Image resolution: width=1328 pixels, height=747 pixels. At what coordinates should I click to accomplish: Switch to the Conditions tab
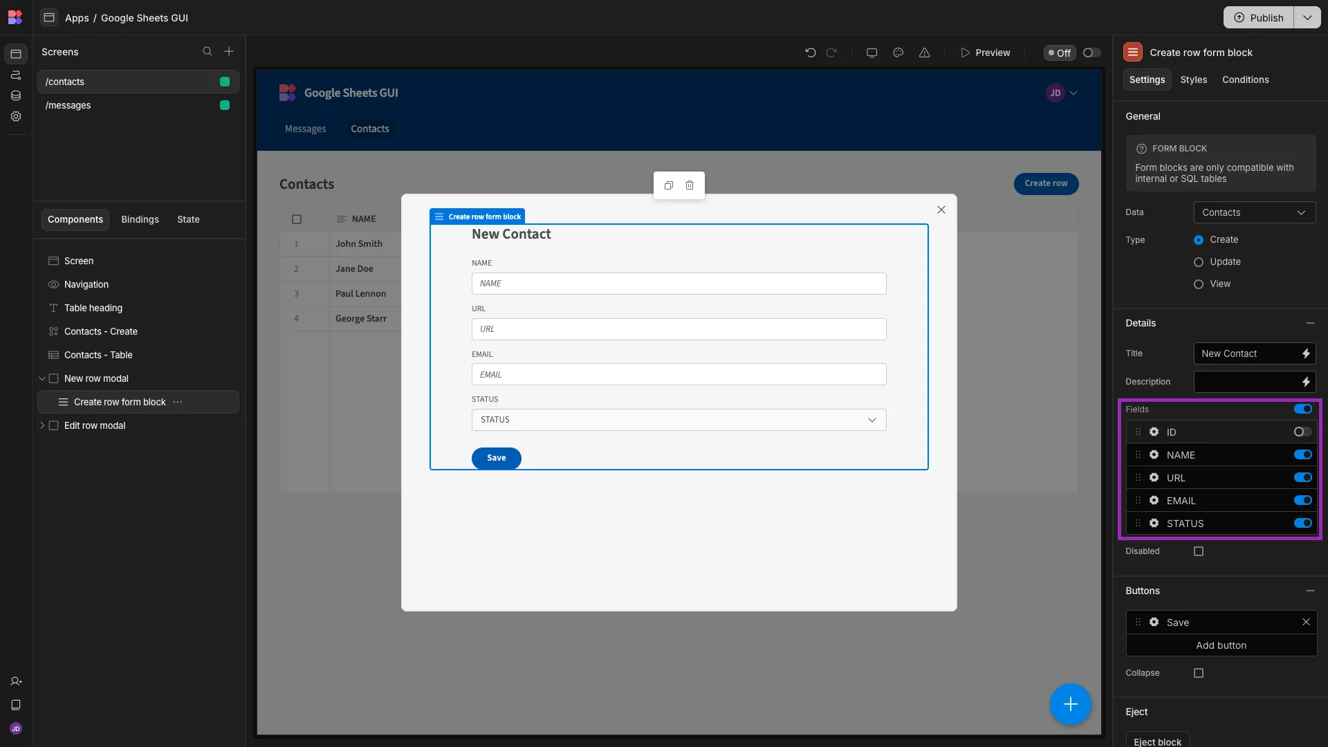point(1245,80)
